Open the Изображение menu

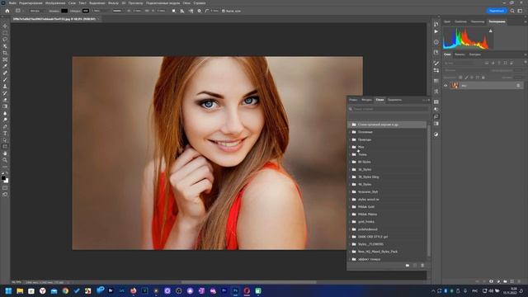point(55,3)
